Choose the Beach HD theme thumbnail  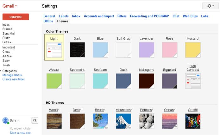coord(100,121)
